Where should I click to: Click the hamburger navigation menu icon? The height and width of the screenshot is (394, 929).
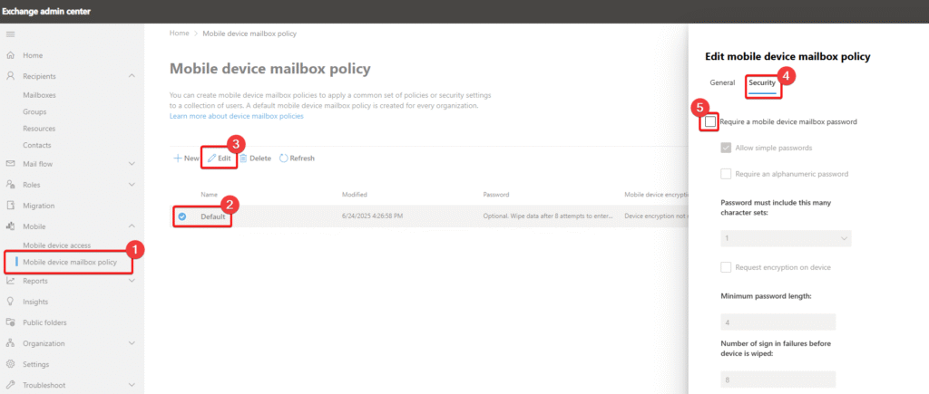[10, 34]
